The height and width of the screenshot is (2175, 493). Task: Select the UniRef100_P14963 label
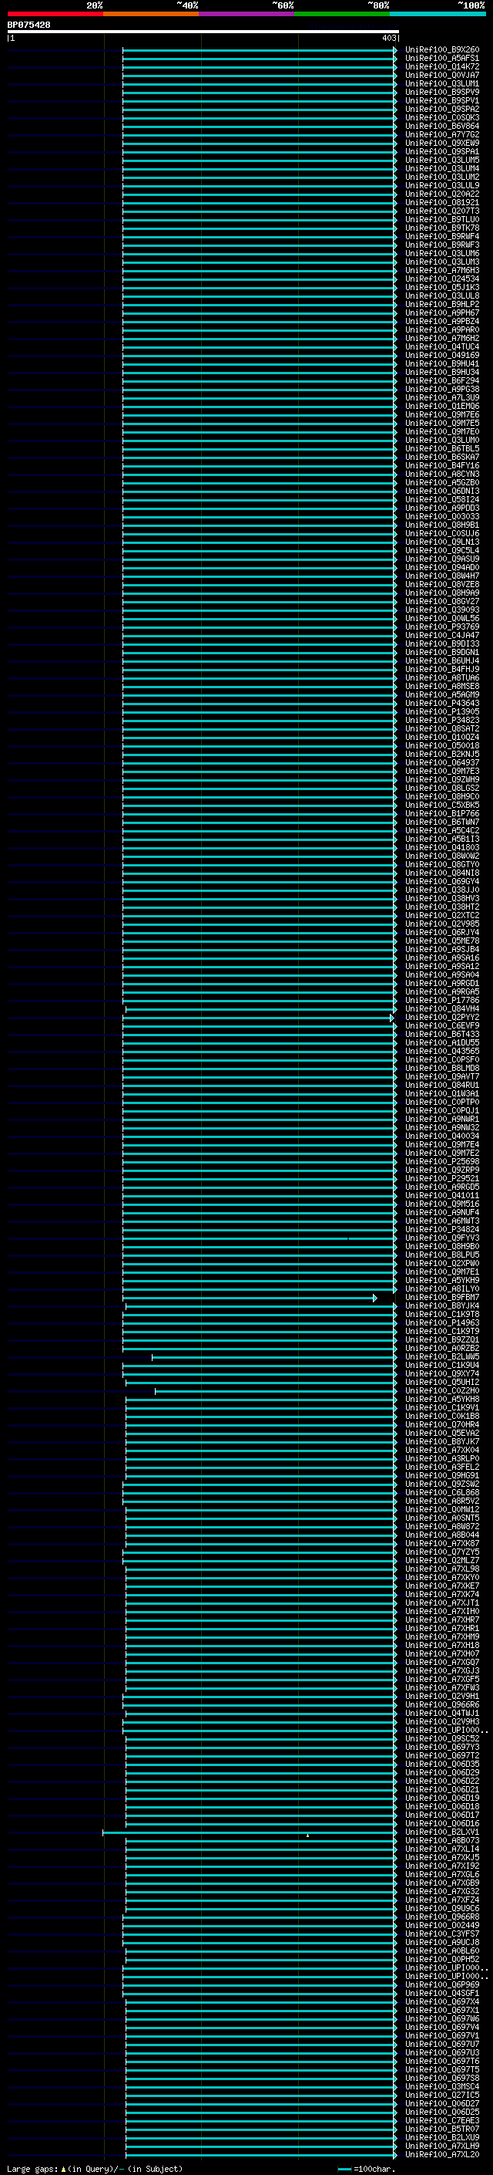click(x=442, y=1323)
